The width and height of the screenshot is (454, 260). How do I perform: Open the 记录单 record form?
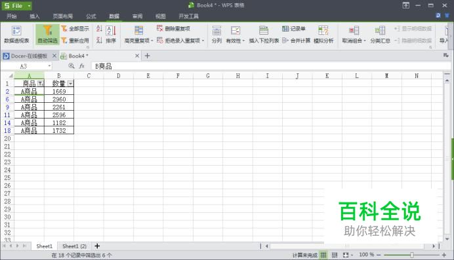click(x=294, y=28)
